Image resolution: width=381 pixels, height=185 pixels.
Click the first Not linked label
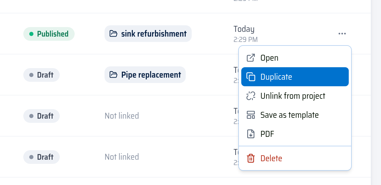[x=122, y=116]
